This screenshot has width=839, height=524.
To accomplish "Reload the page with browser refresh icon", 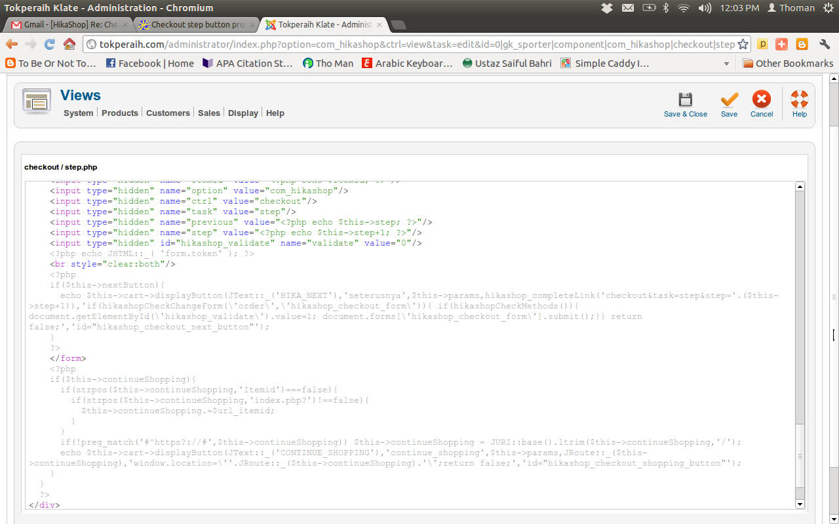I will click(x=50, y=44).
